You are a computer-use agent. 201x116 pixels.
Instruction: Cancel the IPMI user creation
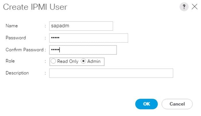tap(177, 104)
